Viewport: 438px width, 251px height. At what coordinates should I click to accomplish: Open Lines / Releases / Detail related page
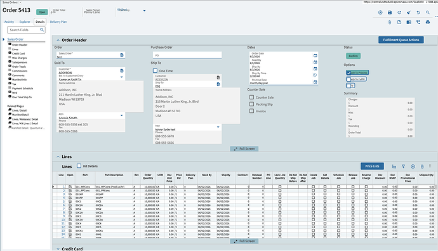pyautogui.click(x=25, y=119)
